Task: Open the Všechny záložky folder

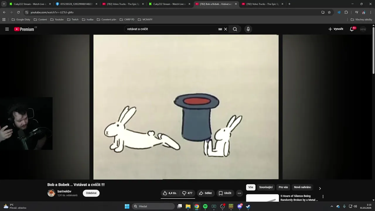Action: point(361,19)
